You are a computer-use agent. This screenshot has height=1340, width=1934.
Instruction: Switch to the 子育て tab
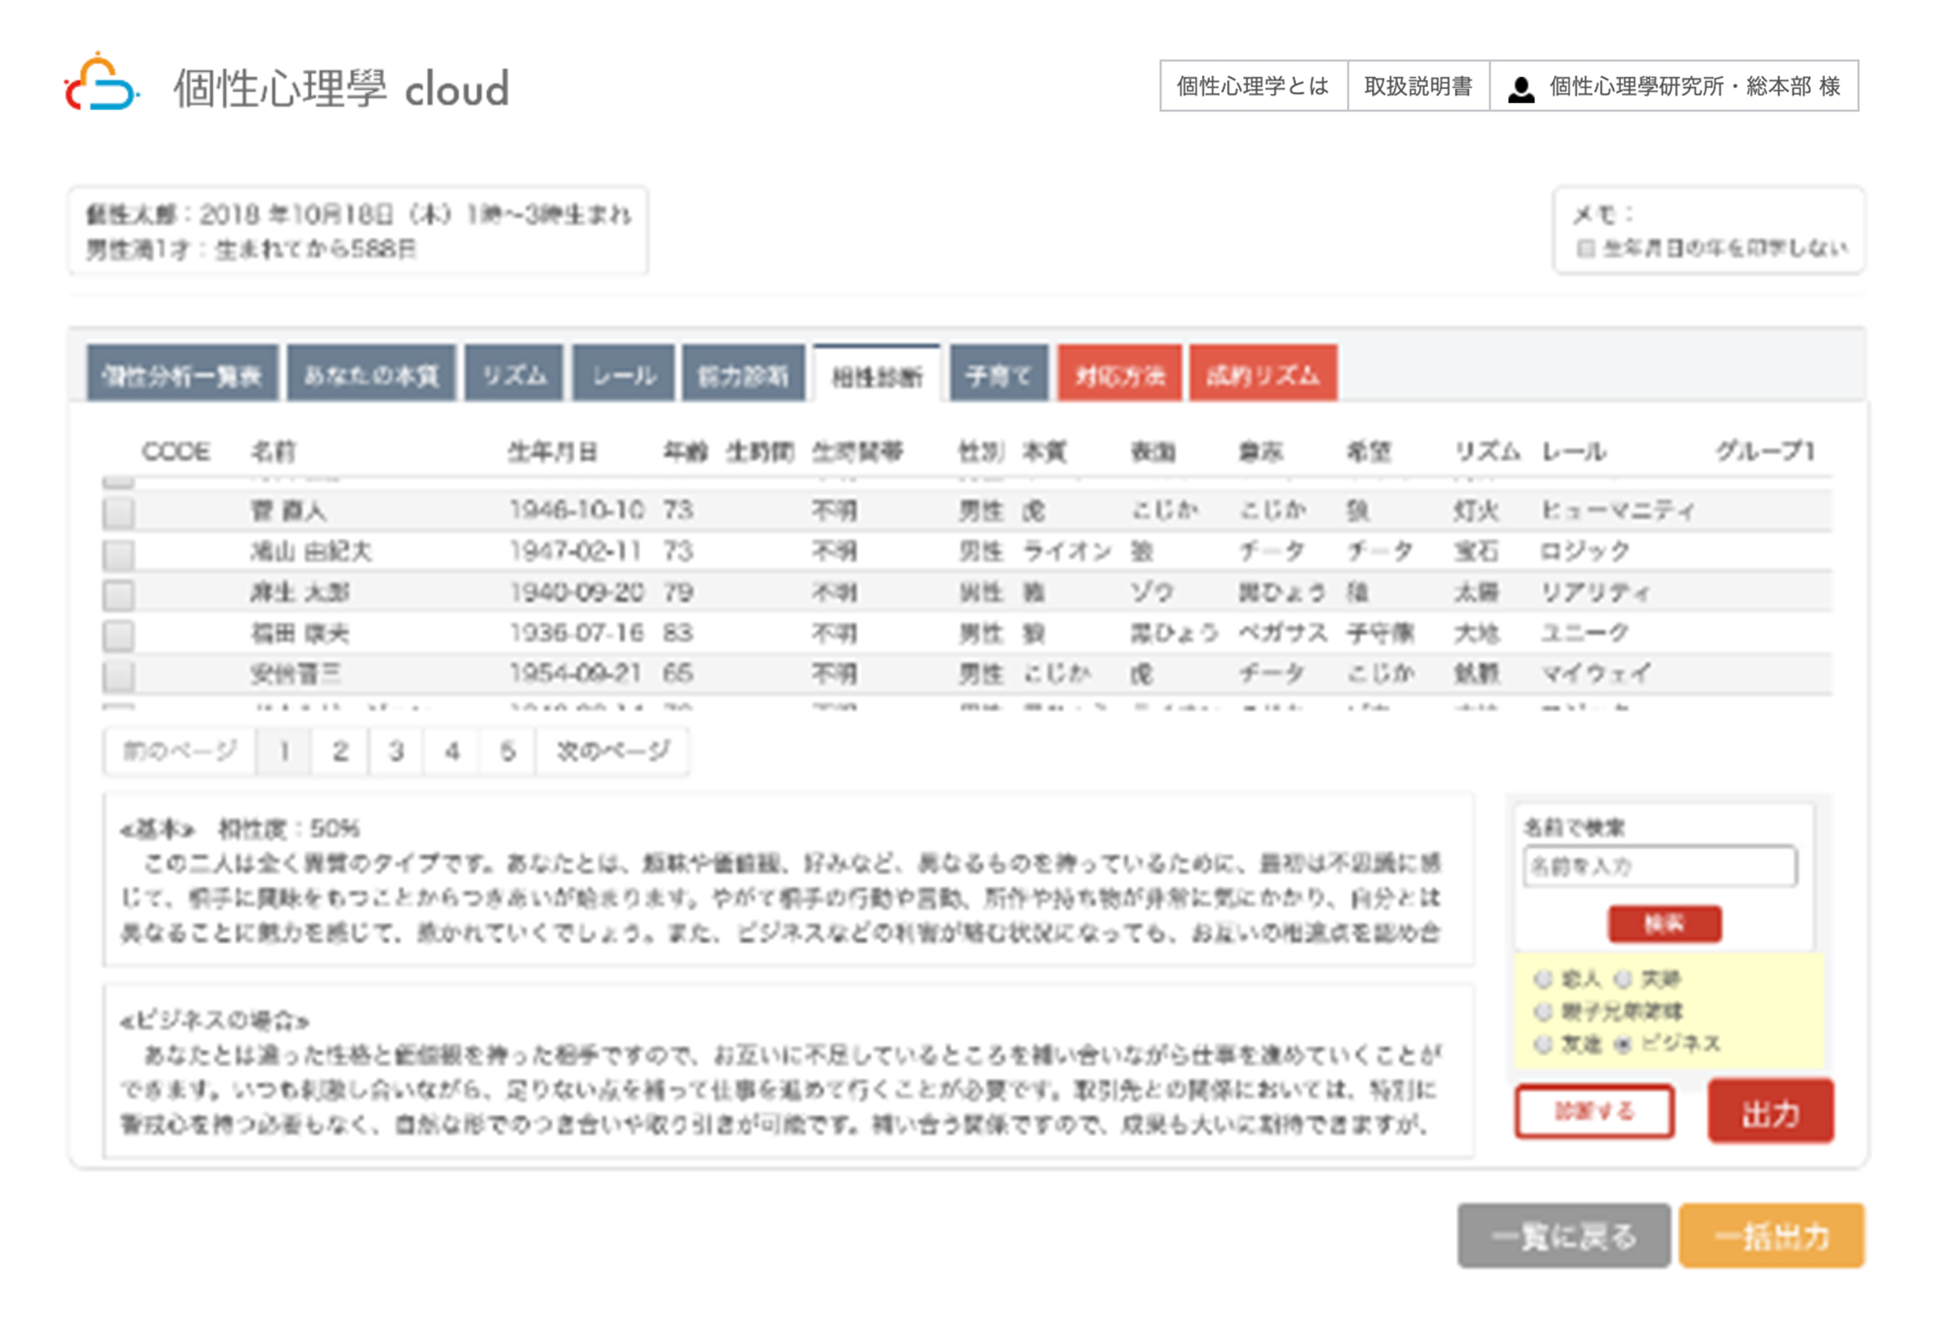pos(998,374)
